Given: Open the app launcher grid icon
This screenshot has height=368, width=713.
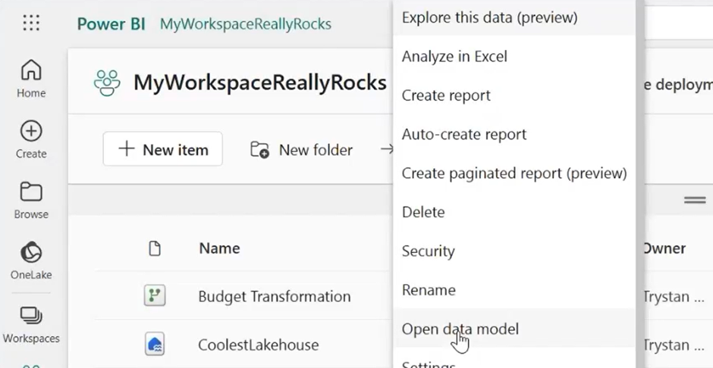Looking at the screenshot, I should click(x=31, y=23).
